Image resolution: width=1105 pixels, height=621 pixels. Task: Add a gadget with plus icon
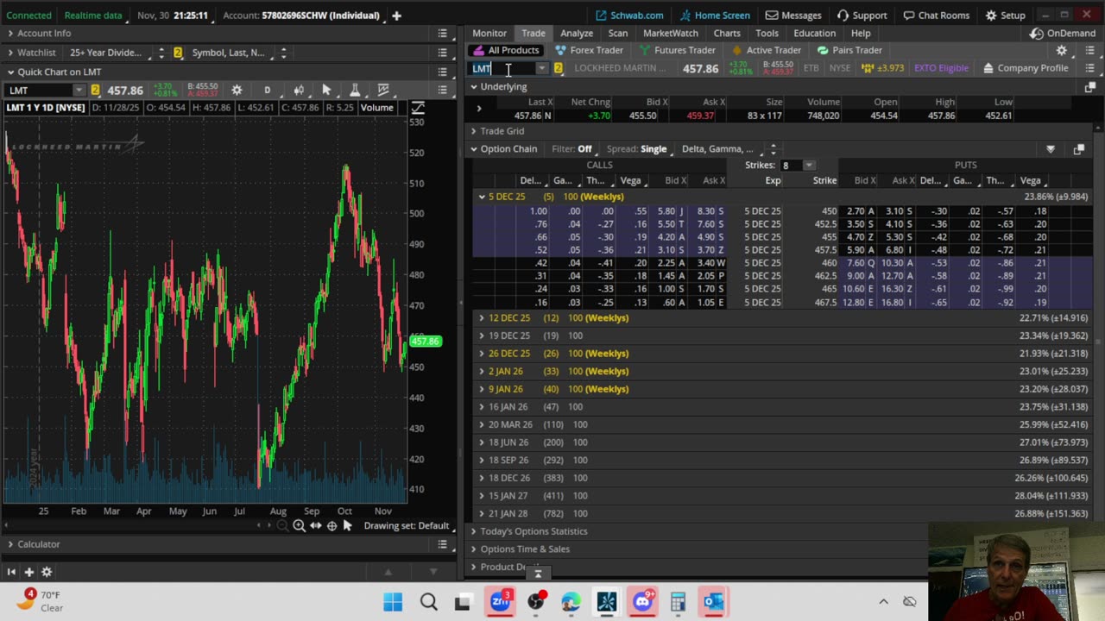[28, 572]
